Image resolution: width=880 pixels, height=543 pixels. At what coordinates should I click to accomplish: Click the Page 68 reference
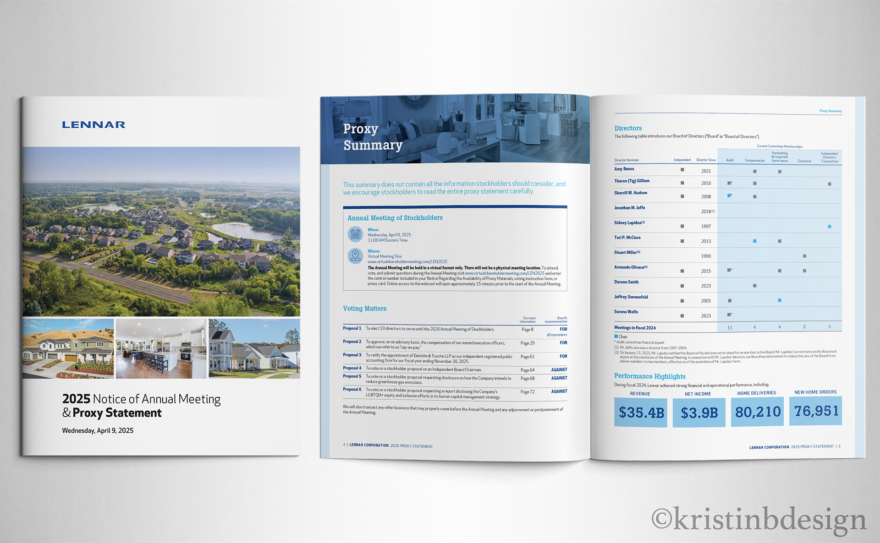(x=528, y=379)
